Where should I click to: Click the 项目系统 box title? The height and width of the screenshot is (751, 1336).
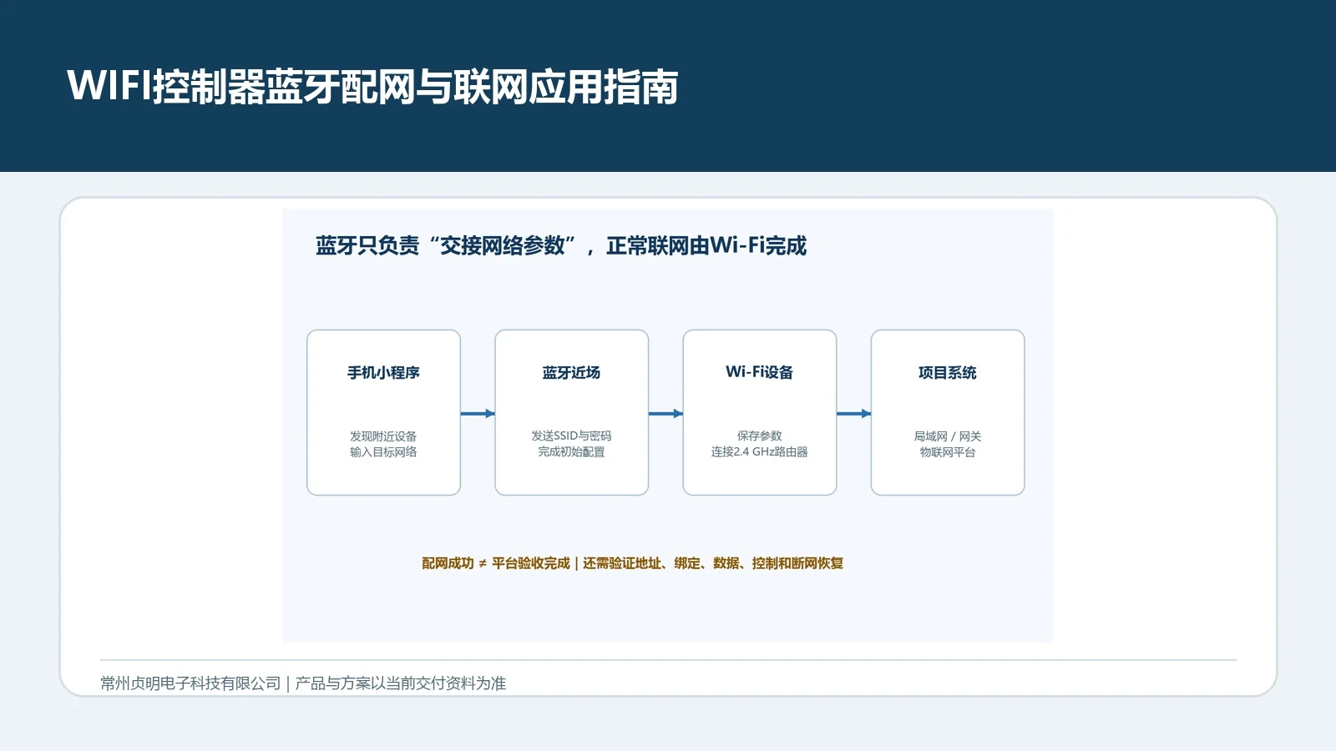(948, 372)
